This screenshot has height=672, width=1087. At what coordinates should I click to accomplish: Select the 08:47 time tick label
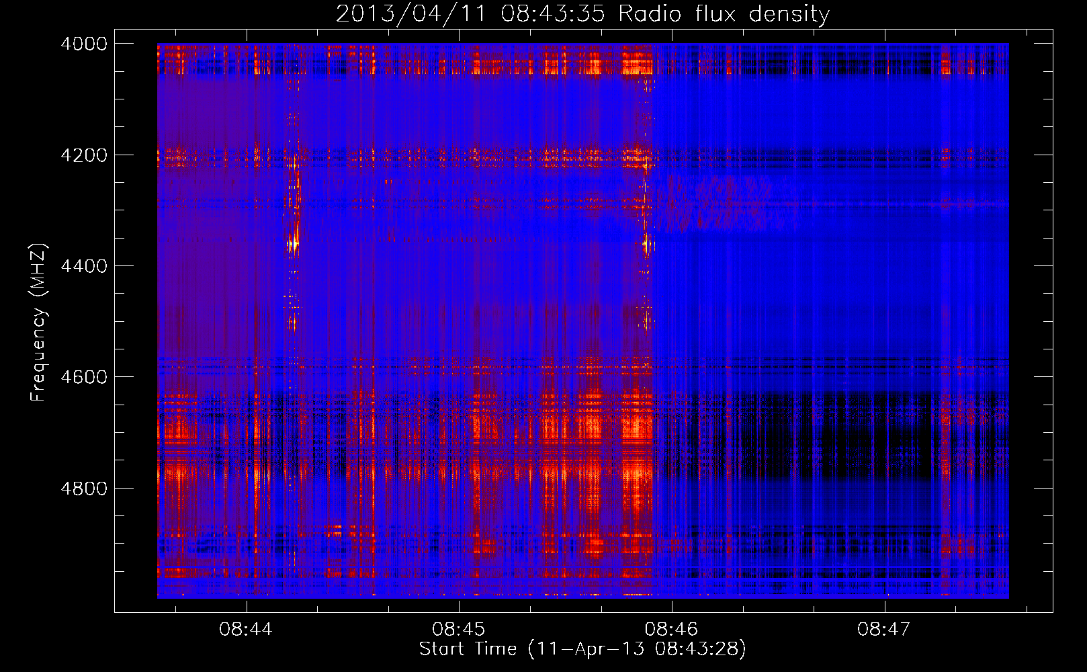pos(885,630)
